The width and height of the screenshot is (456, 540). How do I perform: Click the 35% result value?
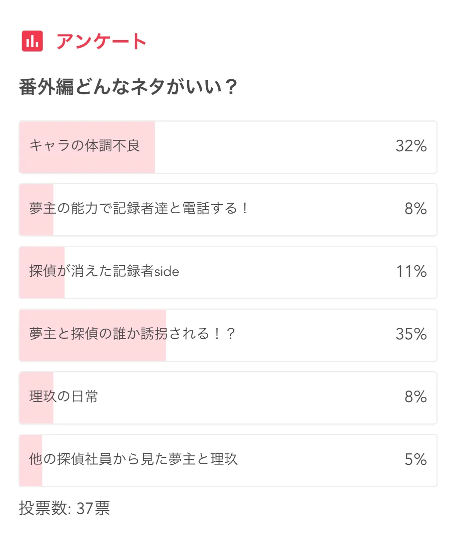(411, 334)
